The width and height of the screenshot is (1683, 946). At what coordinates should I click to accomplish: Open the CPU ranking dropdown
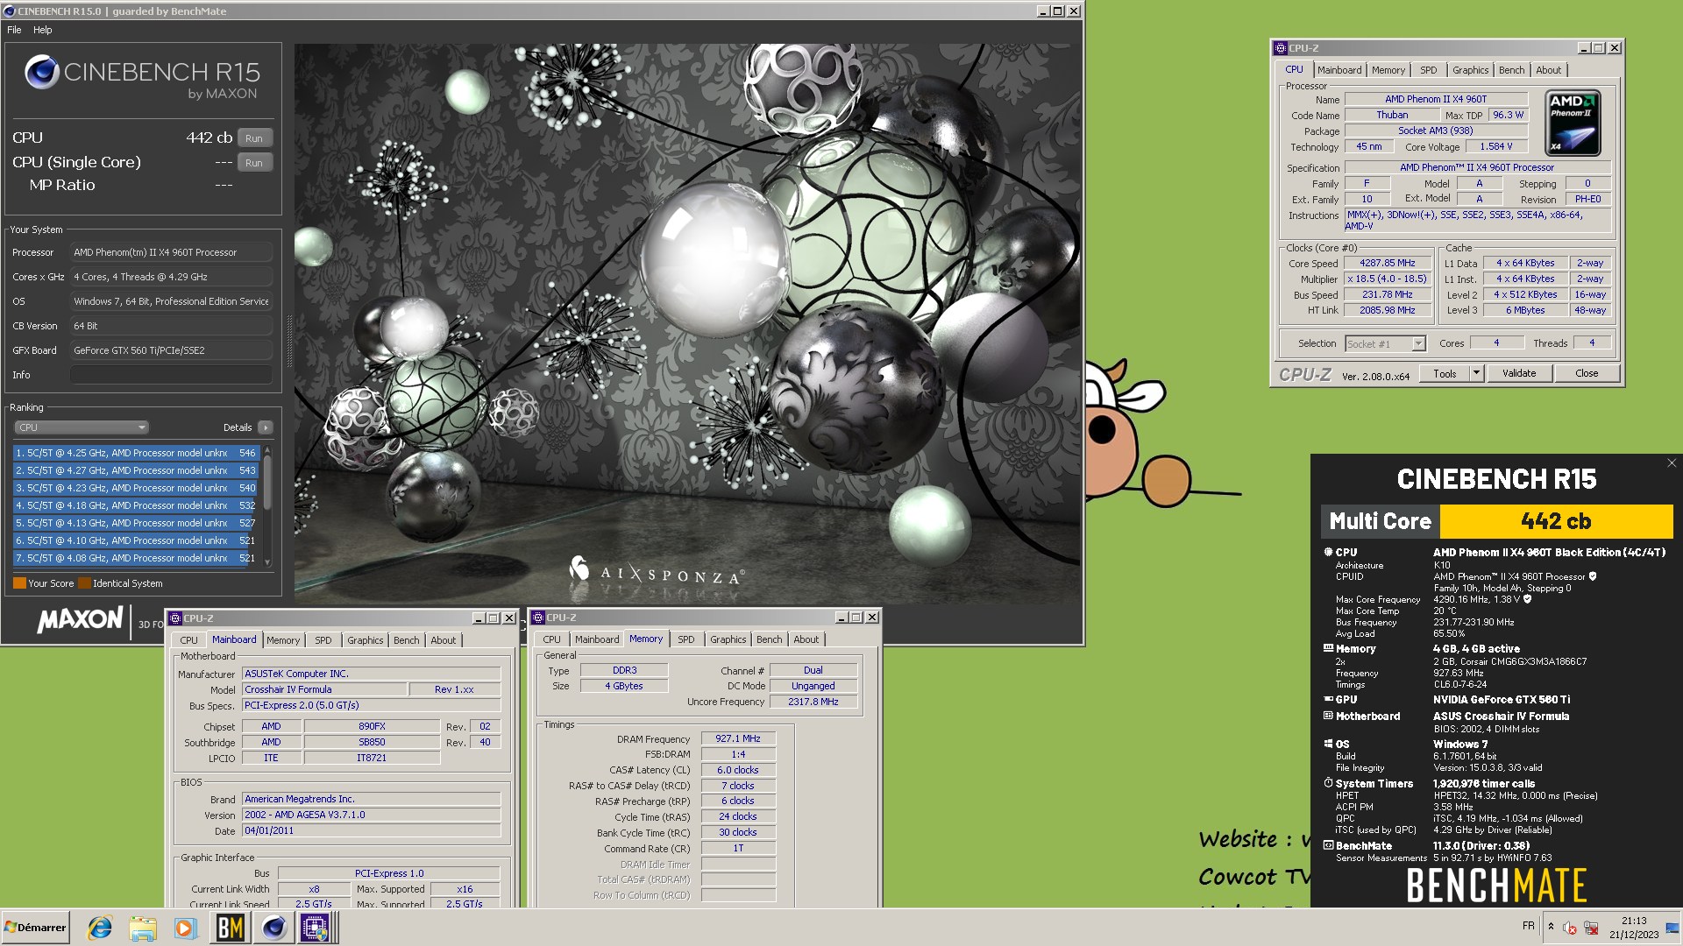coord(82,427)
